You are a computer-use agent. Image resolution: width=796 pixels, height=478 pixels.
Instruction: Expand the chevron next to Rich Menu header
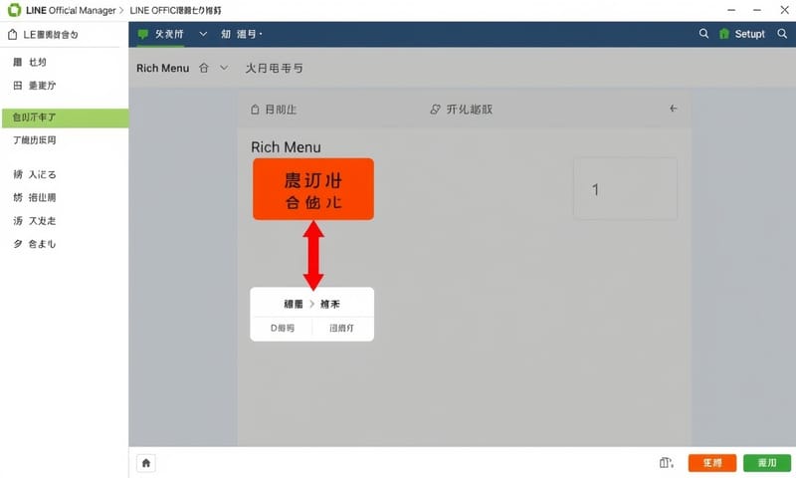(x=224, y=68)
